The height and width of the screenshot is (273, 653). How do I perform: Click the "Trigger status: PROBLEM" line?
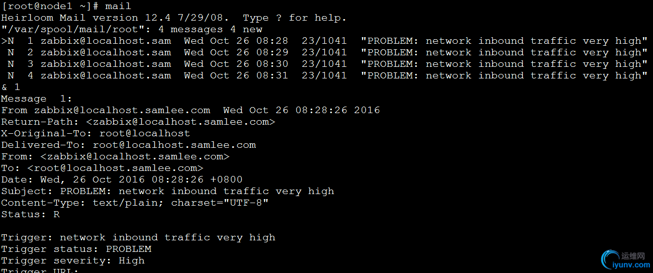[x=76, y=249]
